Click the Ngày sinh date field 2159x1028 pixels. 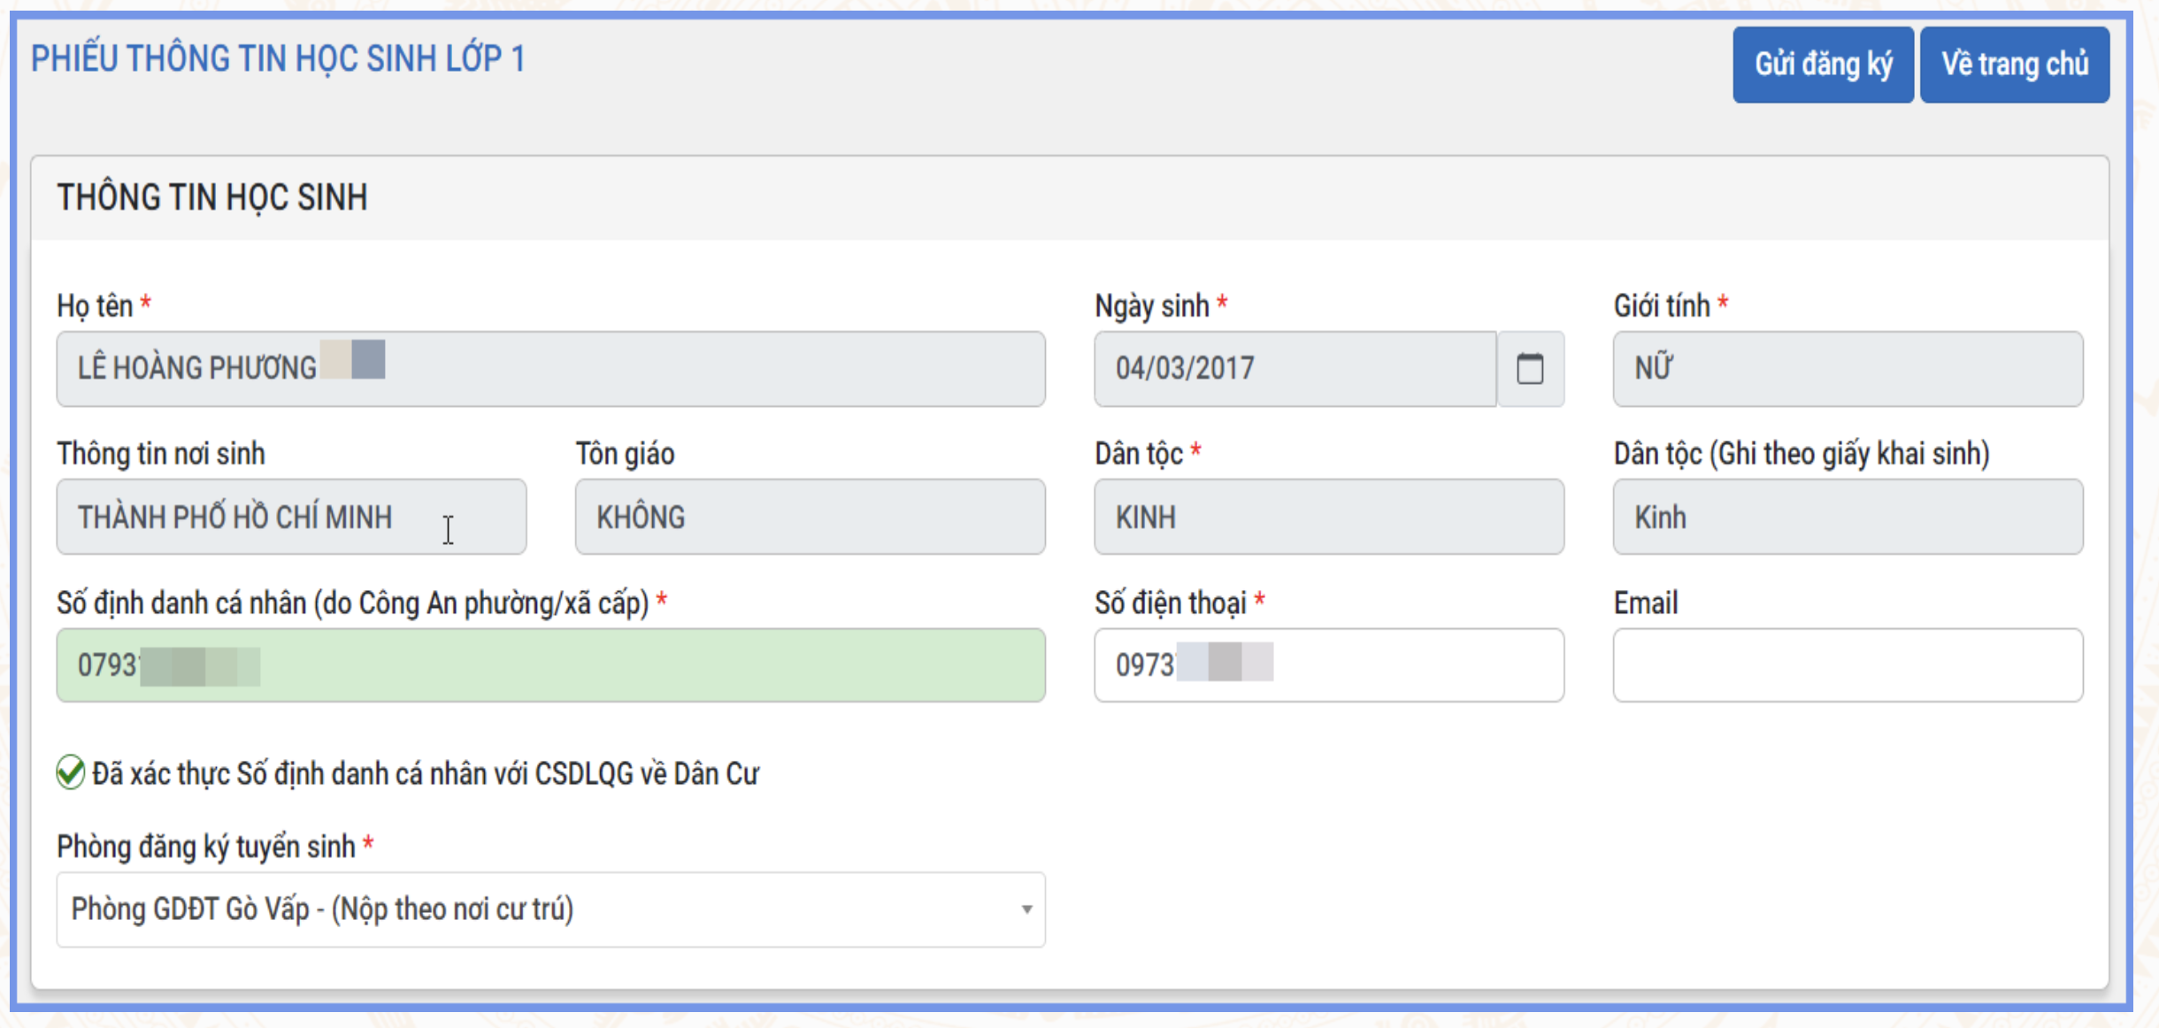point(1294,369)
